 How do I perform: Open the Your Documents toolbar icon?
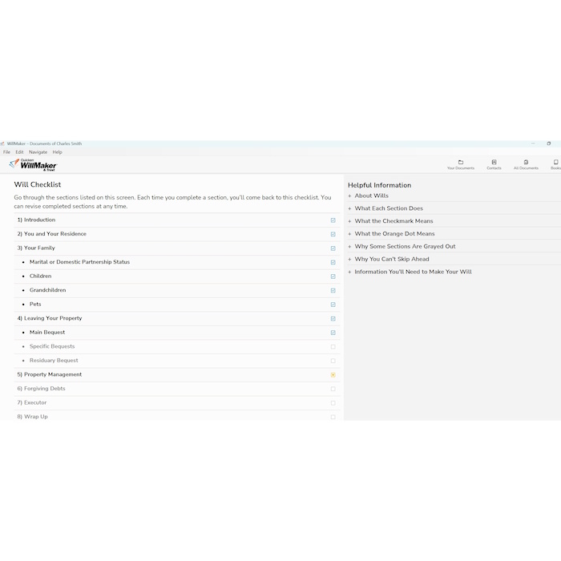(460, 164)
